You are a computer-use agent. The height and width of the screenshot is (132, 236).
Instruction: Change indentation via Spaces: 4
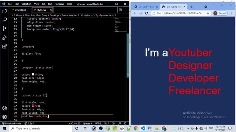point(88,124)
